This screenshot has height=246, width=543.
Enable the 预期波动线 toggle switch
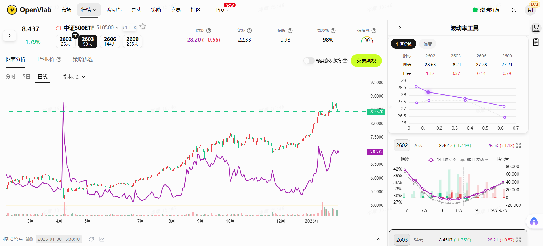pos(309,61)
